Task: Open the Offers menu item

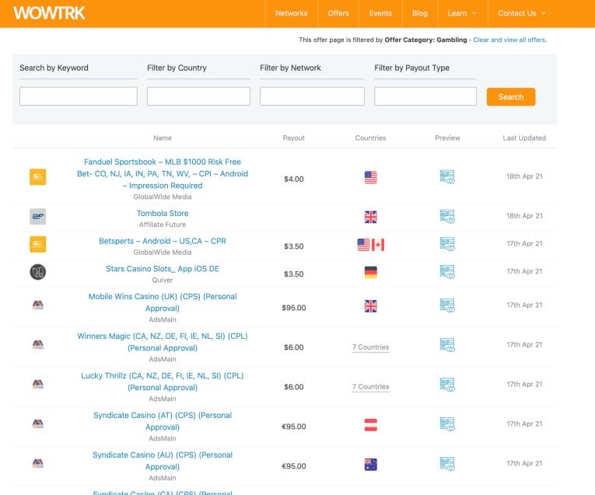Action: pyautogui.click(x=338, y=13)
